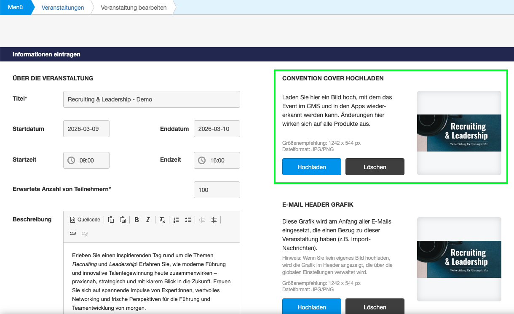Click the decrease indent icon
The width and height of the screenshot is (514, 314).
coord(202,220)
